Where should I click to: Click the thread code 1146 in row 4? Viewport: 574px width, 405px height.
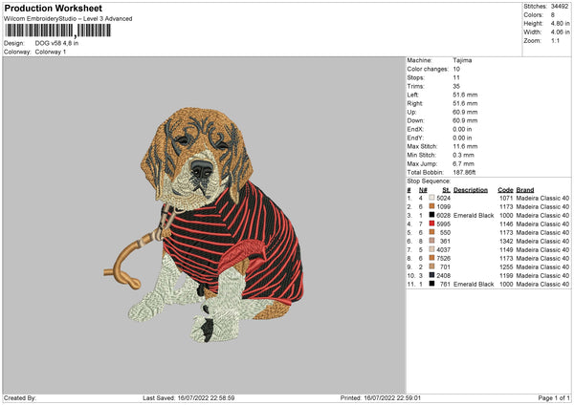coord(507,224)
